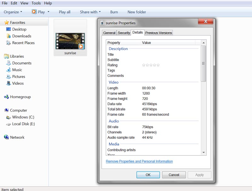The image size is (252, 191).
Task: Expand the Share with dropdown
Action: coord(90,12)
